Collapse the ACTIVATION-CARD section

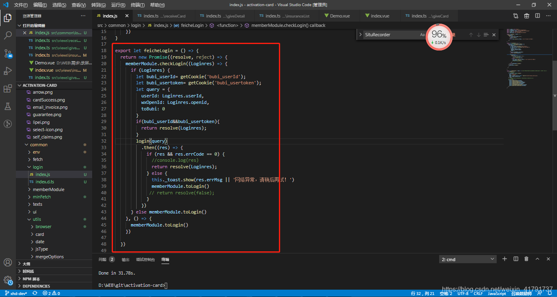click(54, 85)
